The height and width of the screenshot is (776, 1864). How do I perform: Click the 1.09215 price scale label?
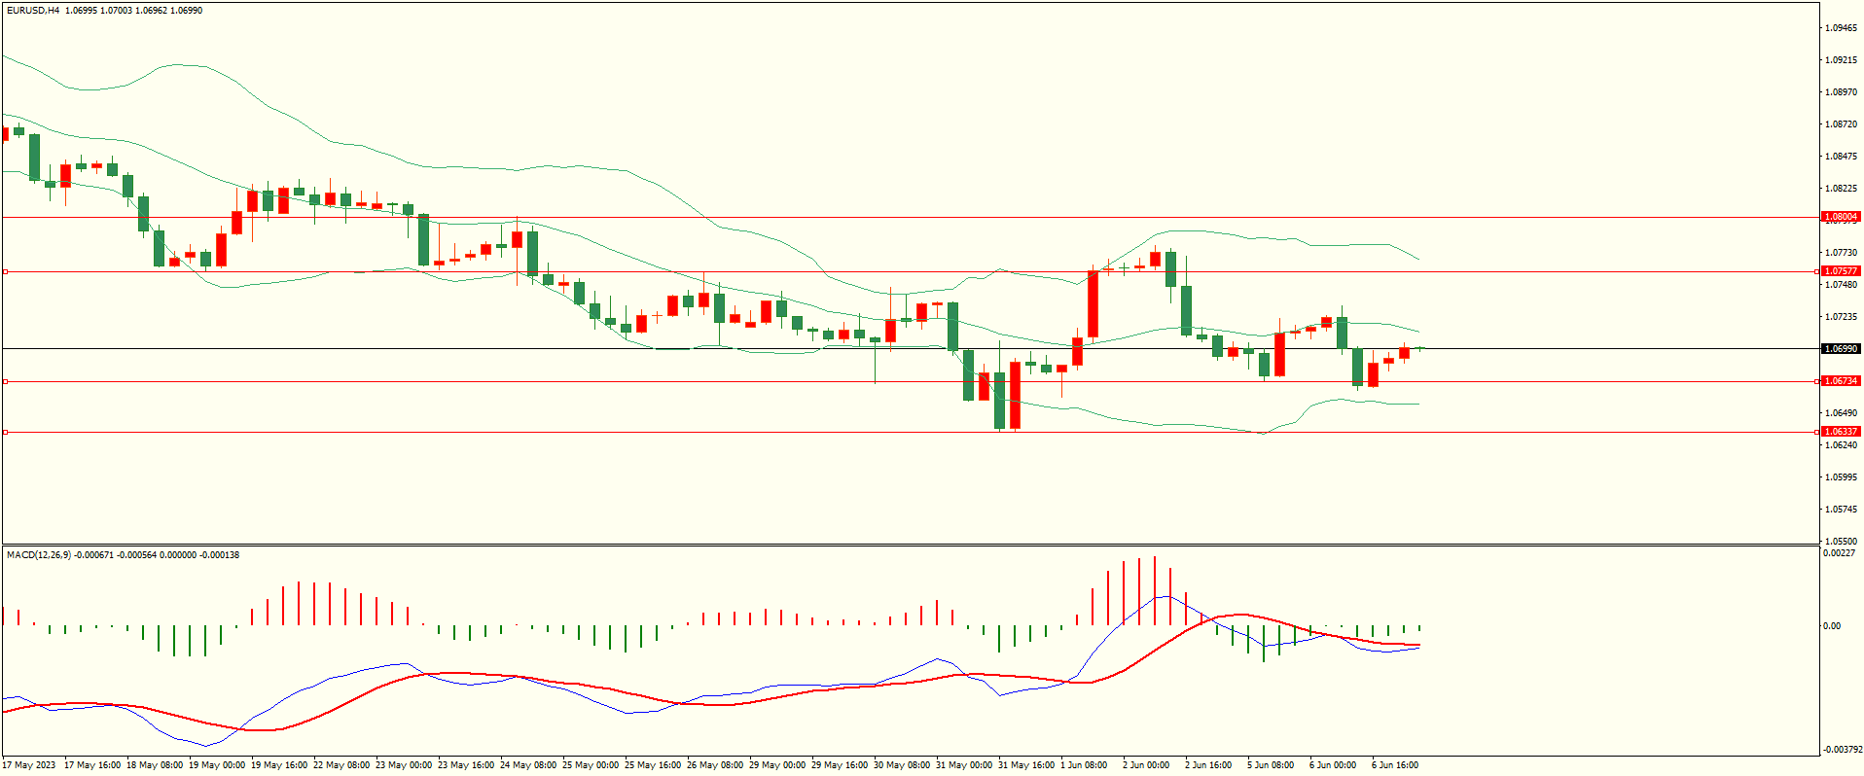tap(1842, 59)
